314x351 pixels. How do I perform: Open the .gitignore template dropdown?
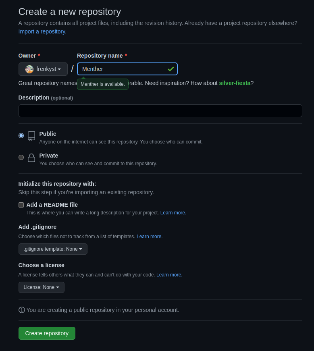[53, 249]
